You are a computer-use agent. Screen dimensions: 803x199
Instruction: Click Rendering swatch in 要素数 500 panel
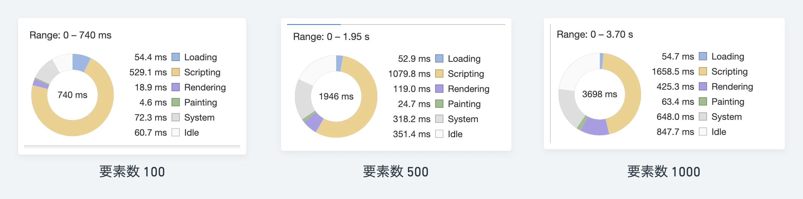click(x=439, y=89)
